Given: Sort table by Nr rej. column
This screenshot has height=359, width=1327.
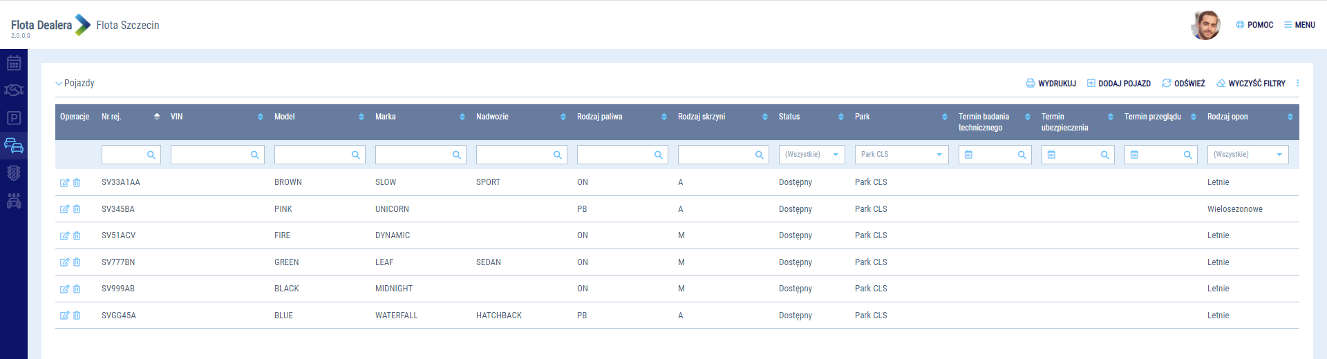Looking at the screenshot, I should (x=157, y=117).
